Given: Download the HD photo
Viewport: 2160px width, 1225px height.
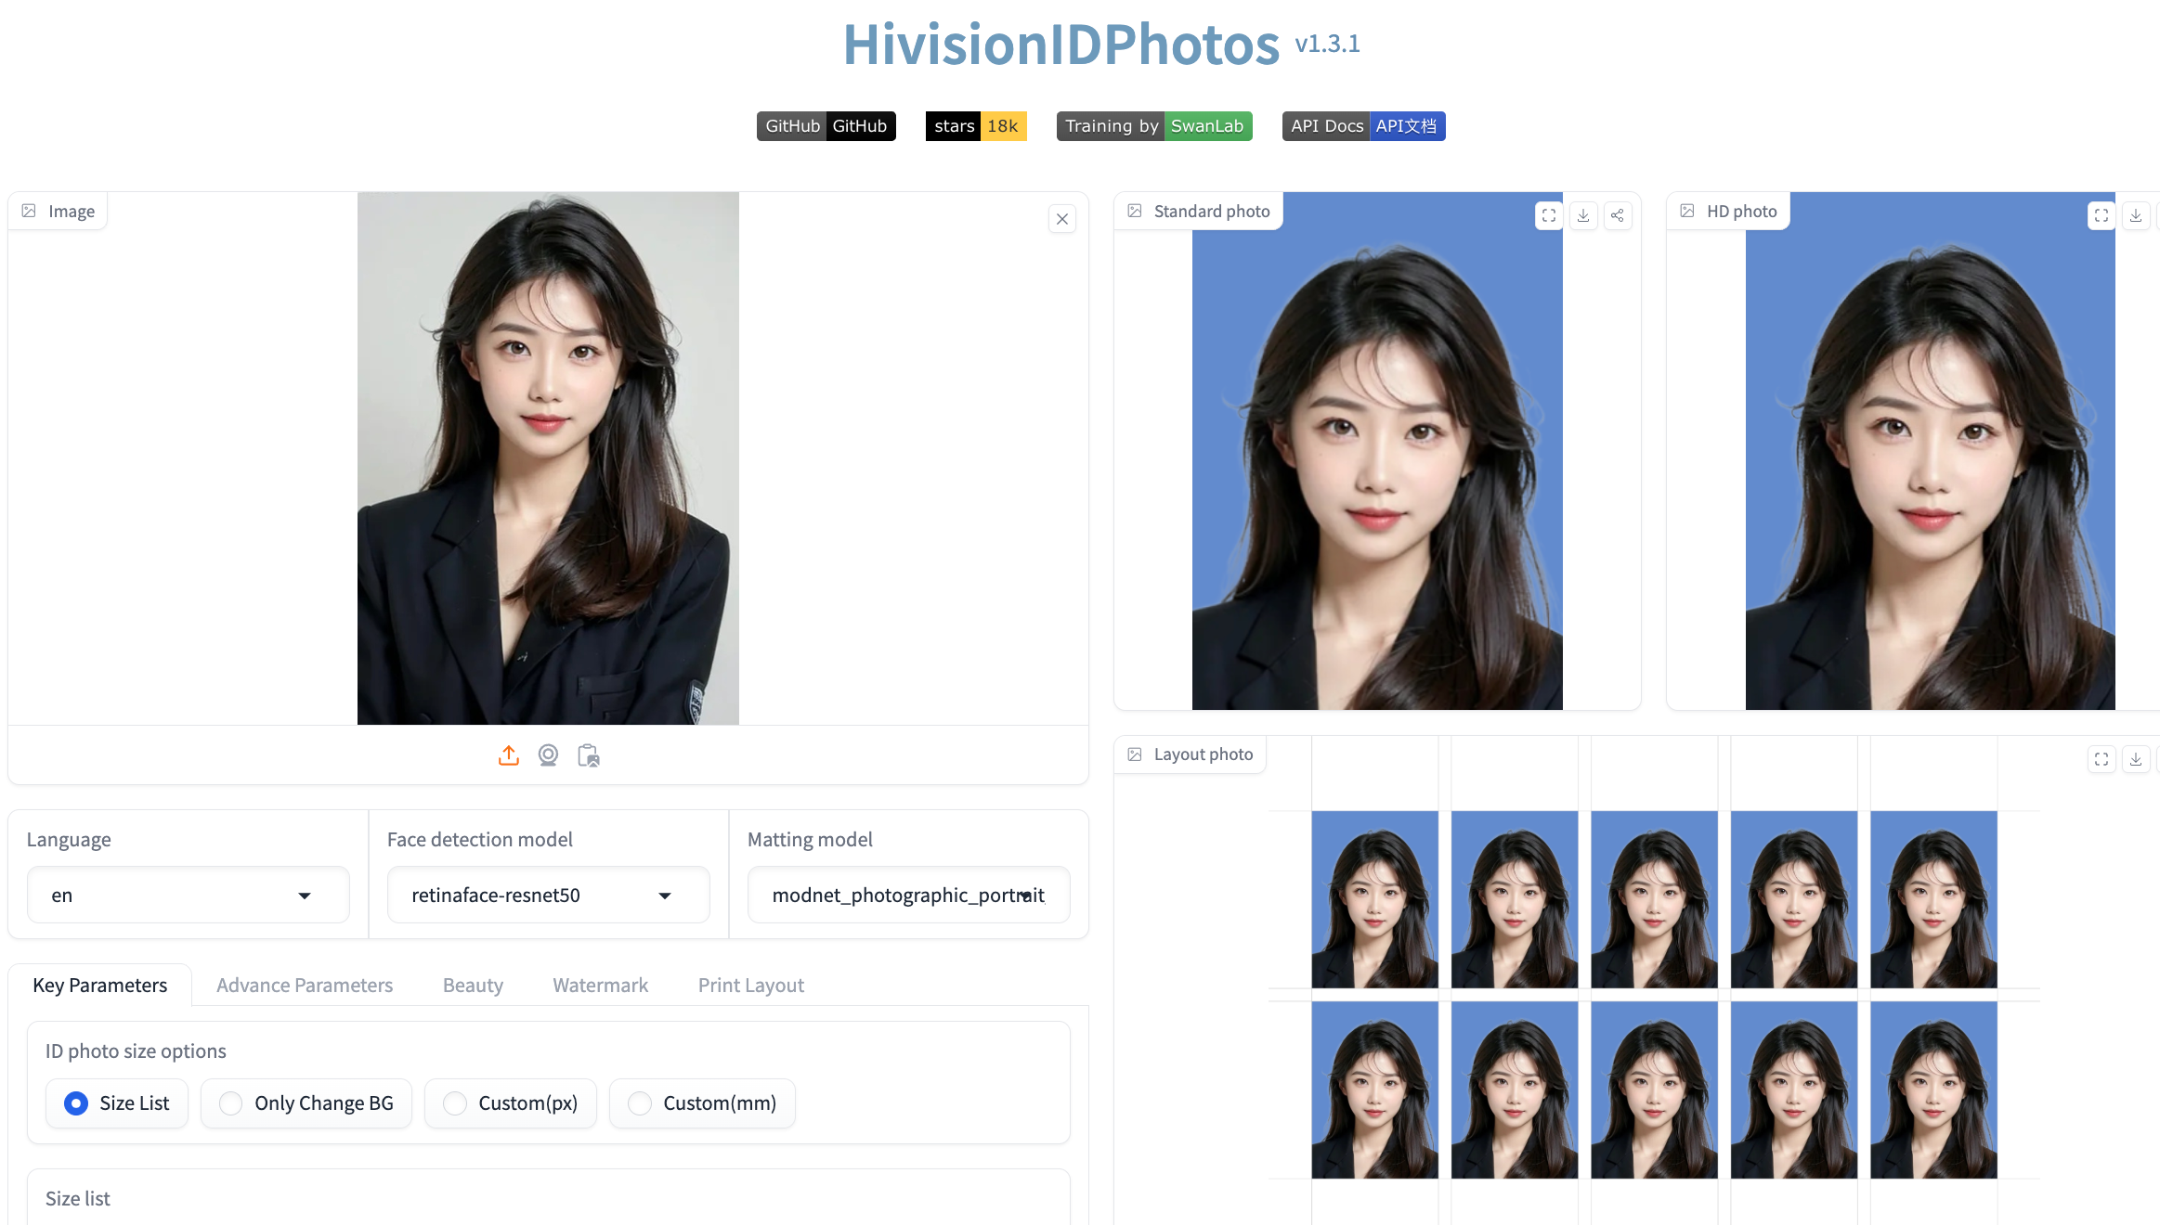Looking at the screenshot, I should 2136,215.
